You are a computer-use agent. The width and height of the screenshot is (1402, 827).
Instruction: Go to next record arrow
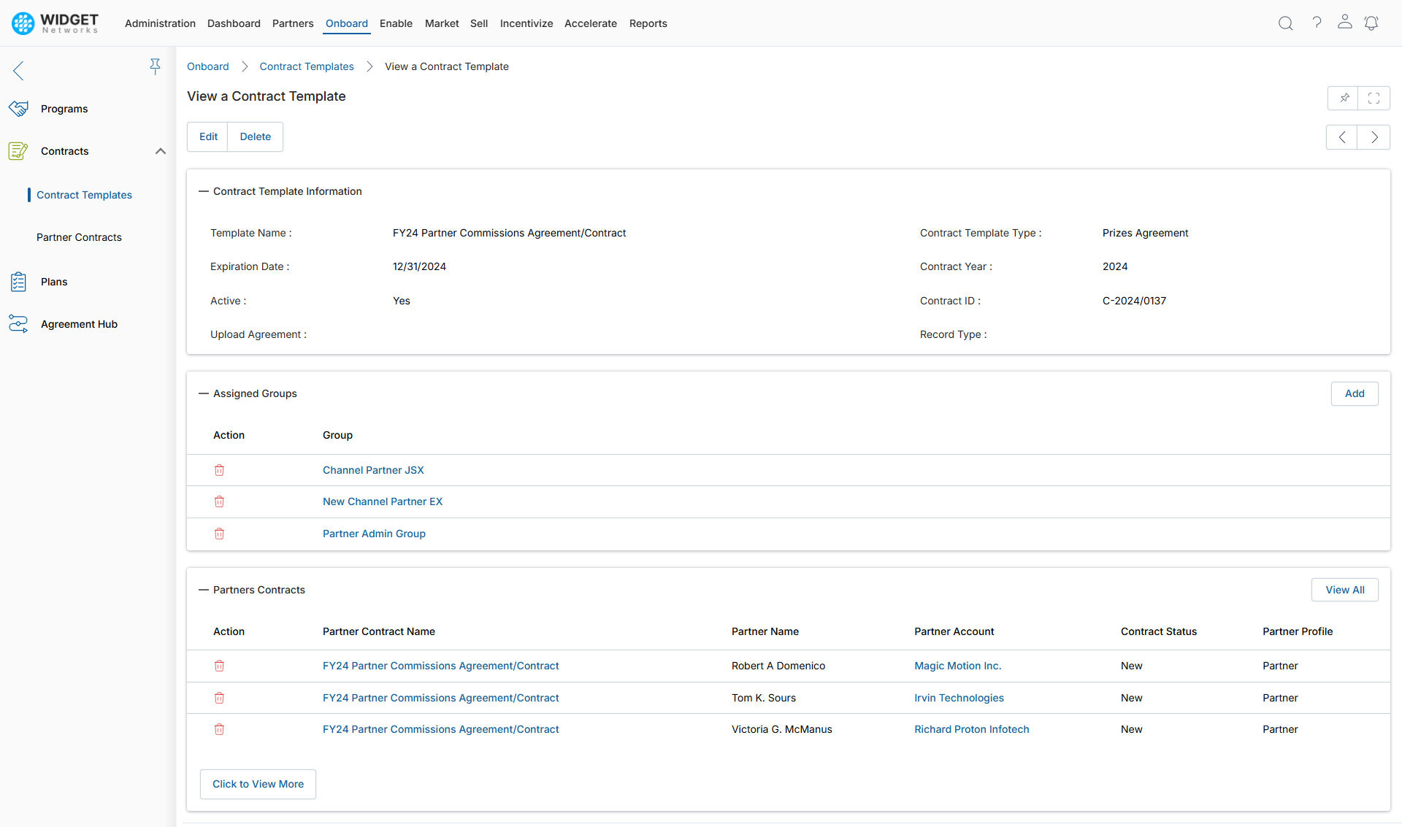click(x=1374, y=137)
